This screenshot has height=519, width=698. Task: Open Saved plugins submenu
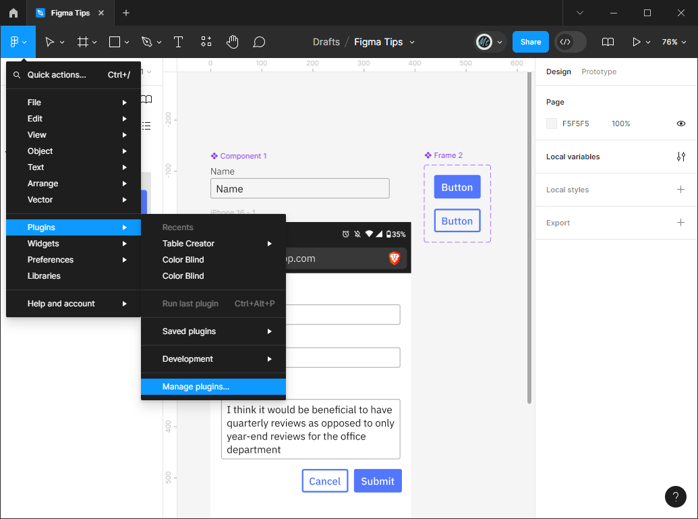coord(213,331)
